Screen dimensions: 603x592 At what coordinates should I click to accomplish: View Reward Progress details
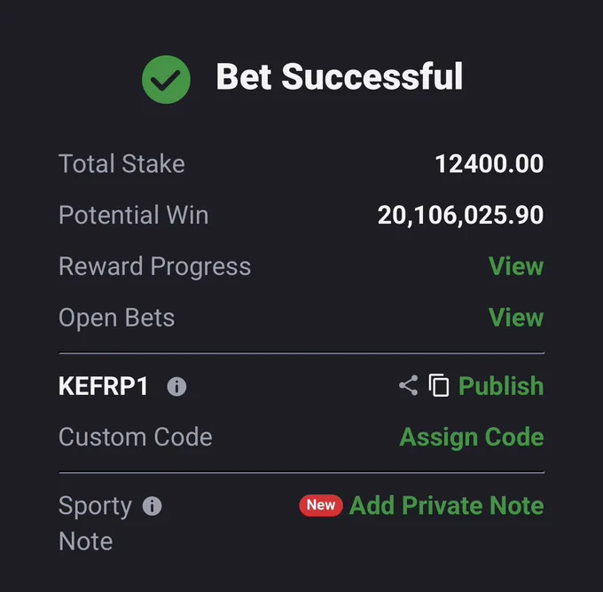(516, 266)
